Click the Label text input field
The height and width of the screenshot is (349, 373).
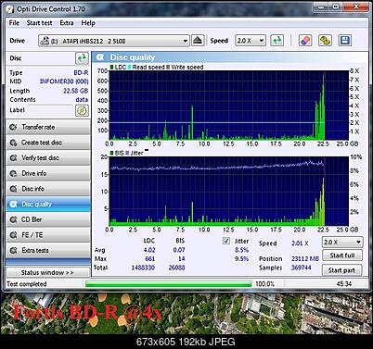pyautogui.click(x=51, y=110)
